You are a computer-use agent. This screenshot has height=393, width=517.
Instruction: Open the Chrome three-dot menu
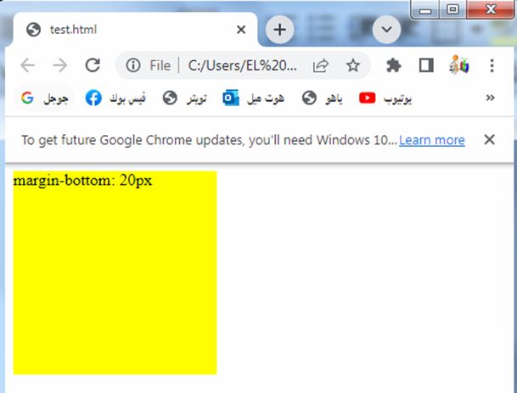pos(492,65)
